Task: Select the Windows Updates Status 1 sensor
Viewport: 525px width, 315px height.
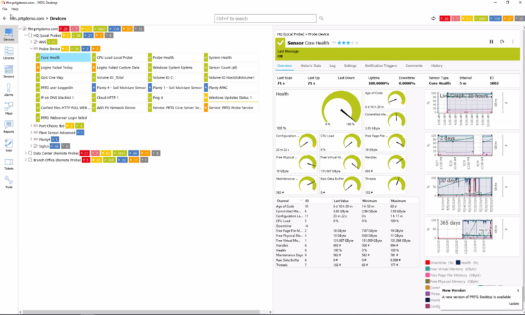Action: (231, 98)
